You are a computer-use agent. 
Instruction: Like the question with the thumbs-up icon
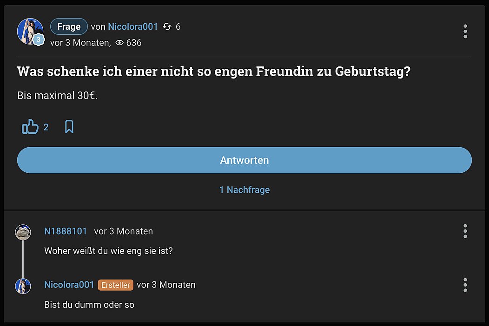coord(30,127)
